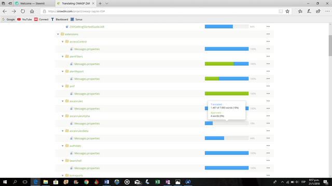This screenshot has width=332, height=186.
Task: Add this page to favorites star
Action: pos(287,11)
